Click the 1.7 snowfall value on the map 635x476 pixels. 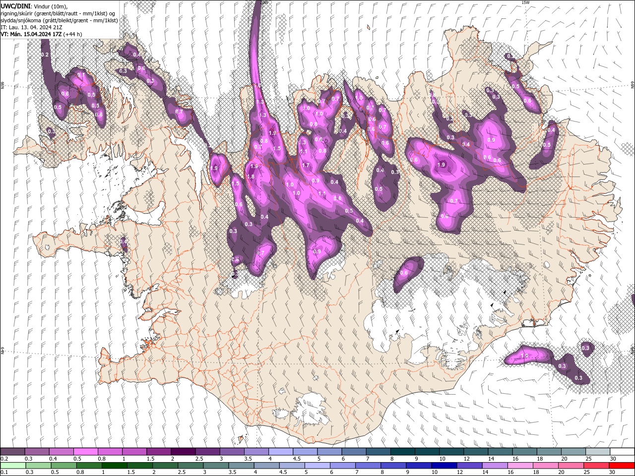point(306,165)
